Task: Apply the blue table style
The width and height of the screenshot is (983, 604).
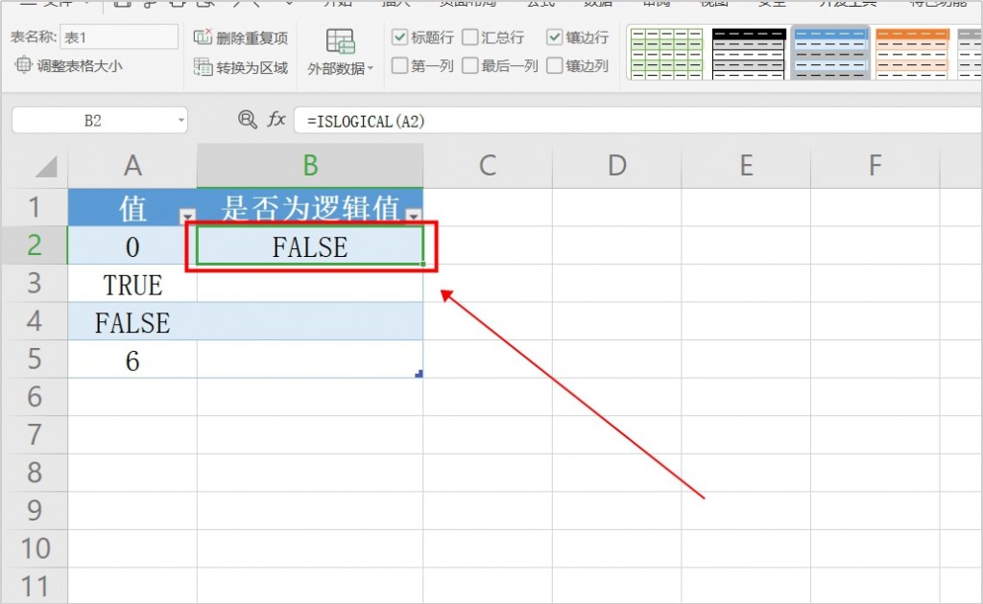Action: (830, 53)
